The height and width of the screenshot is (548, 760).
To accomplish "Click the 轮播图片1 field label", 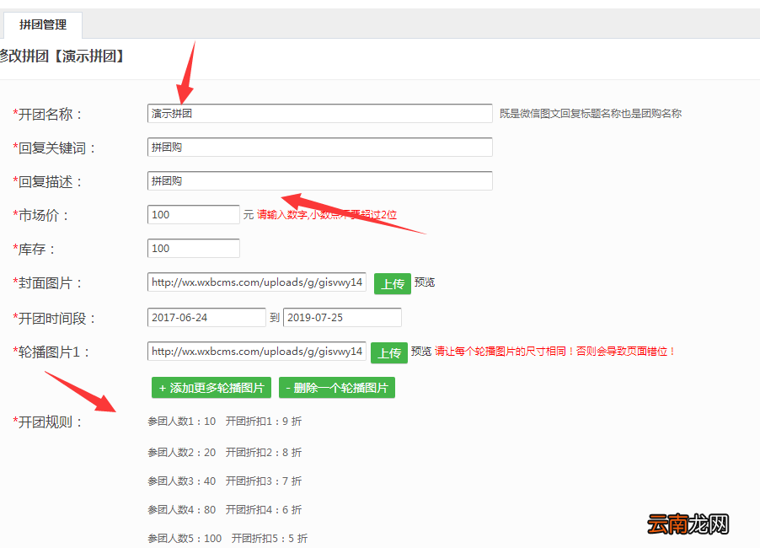I will coord(51,352).
